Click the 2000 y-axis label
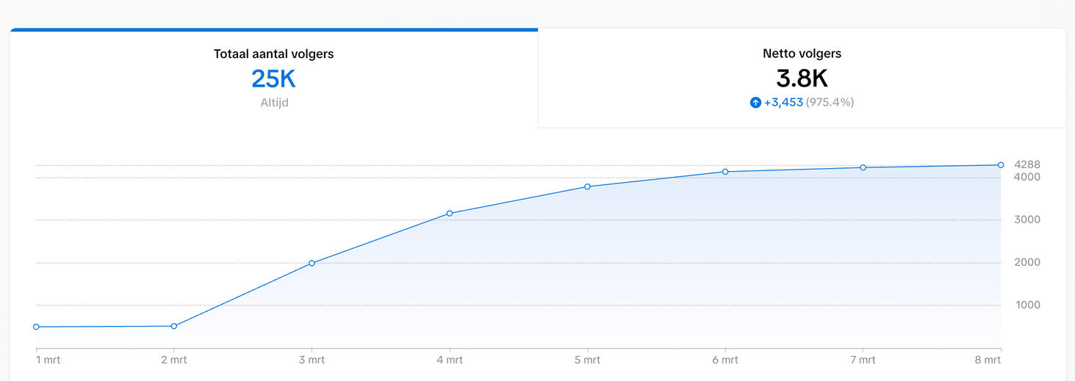The width and height of the screenshot is (1075, 381). pos(1027,263)
